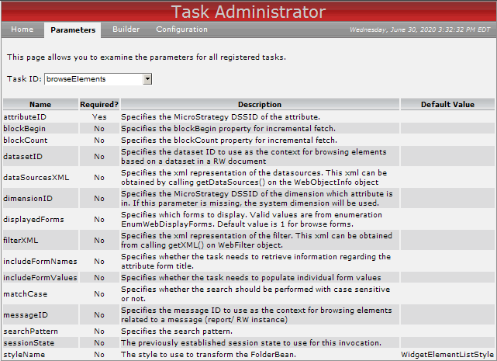Select the attributeID parameter name

click(25, 117)
